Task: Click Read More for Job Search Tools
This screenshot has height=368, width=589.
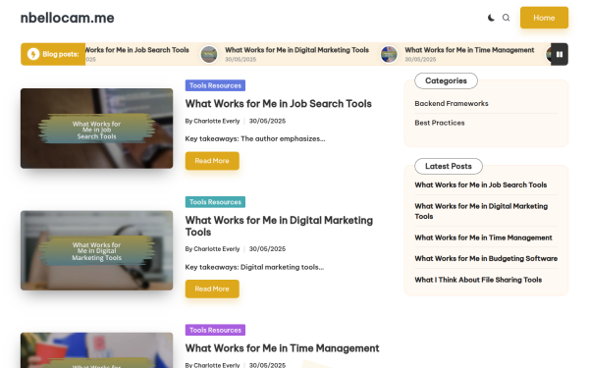Action: [x=212, y=161]
